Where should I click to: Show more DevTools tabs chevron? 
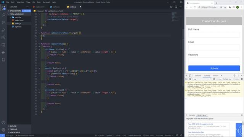click(x=222, y=76)
